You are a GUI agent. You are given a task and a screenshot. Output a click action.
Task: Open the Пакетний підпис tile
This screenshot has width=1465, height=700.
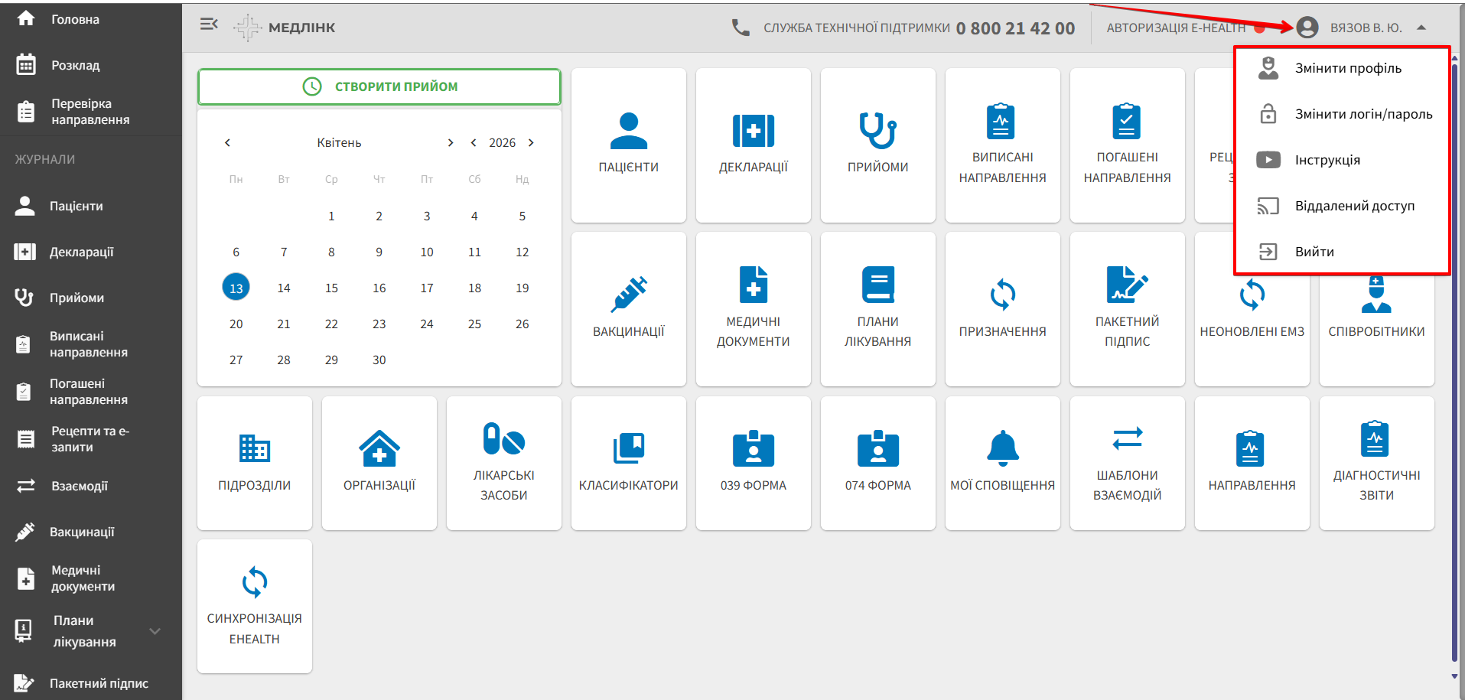click(x=1127, y=308)
